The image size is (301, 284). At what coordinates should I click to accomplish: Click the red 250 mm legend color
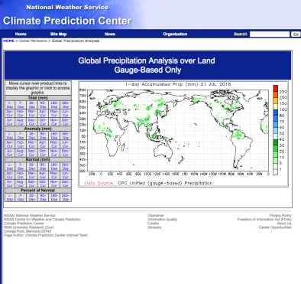pos(276,89)
